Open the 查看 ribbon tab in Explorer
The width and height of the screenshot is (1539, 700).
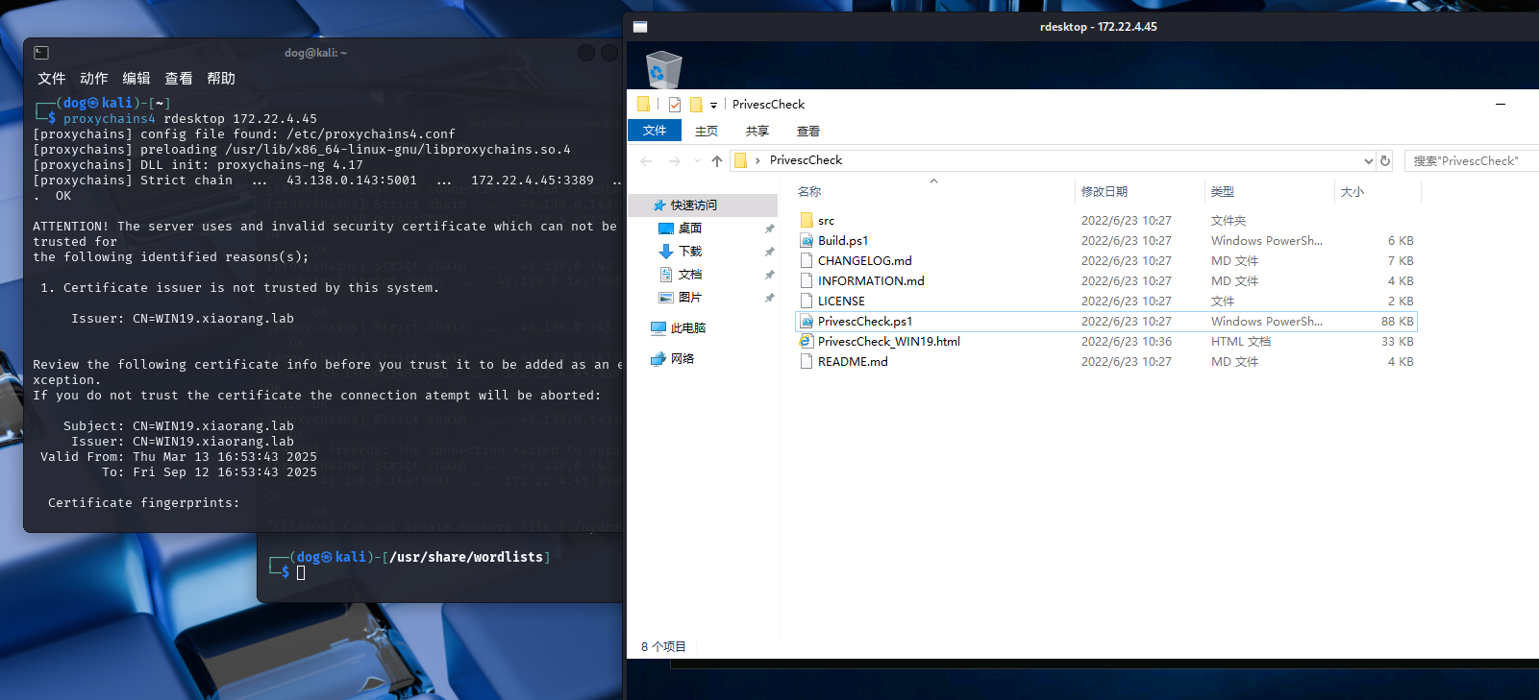[808, 132]
